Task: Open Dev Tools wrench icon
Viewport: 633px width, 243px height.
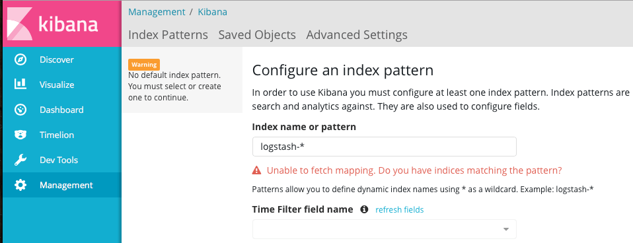Action: [20, 160]
